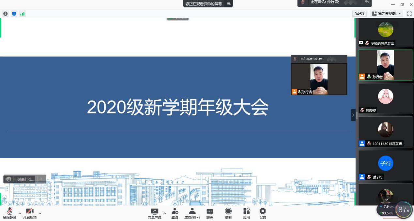This screenshot has width=414, height=221.
Task: Open the 邀请 invite icon
Action: point(175,214)
